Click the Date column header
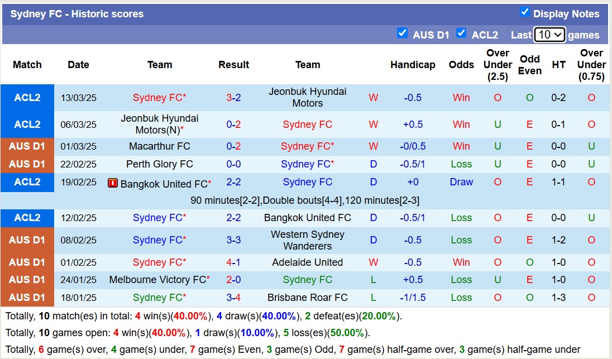 click(x=78, y=64)
